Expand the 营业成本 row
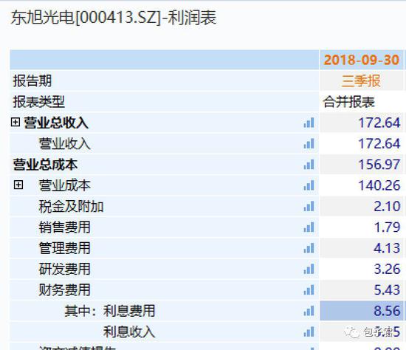 click(18, 185)
